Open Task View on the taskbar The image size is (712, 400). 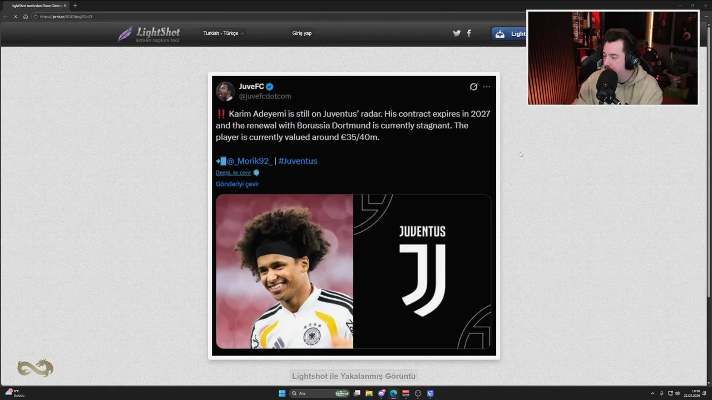(357, 393)
